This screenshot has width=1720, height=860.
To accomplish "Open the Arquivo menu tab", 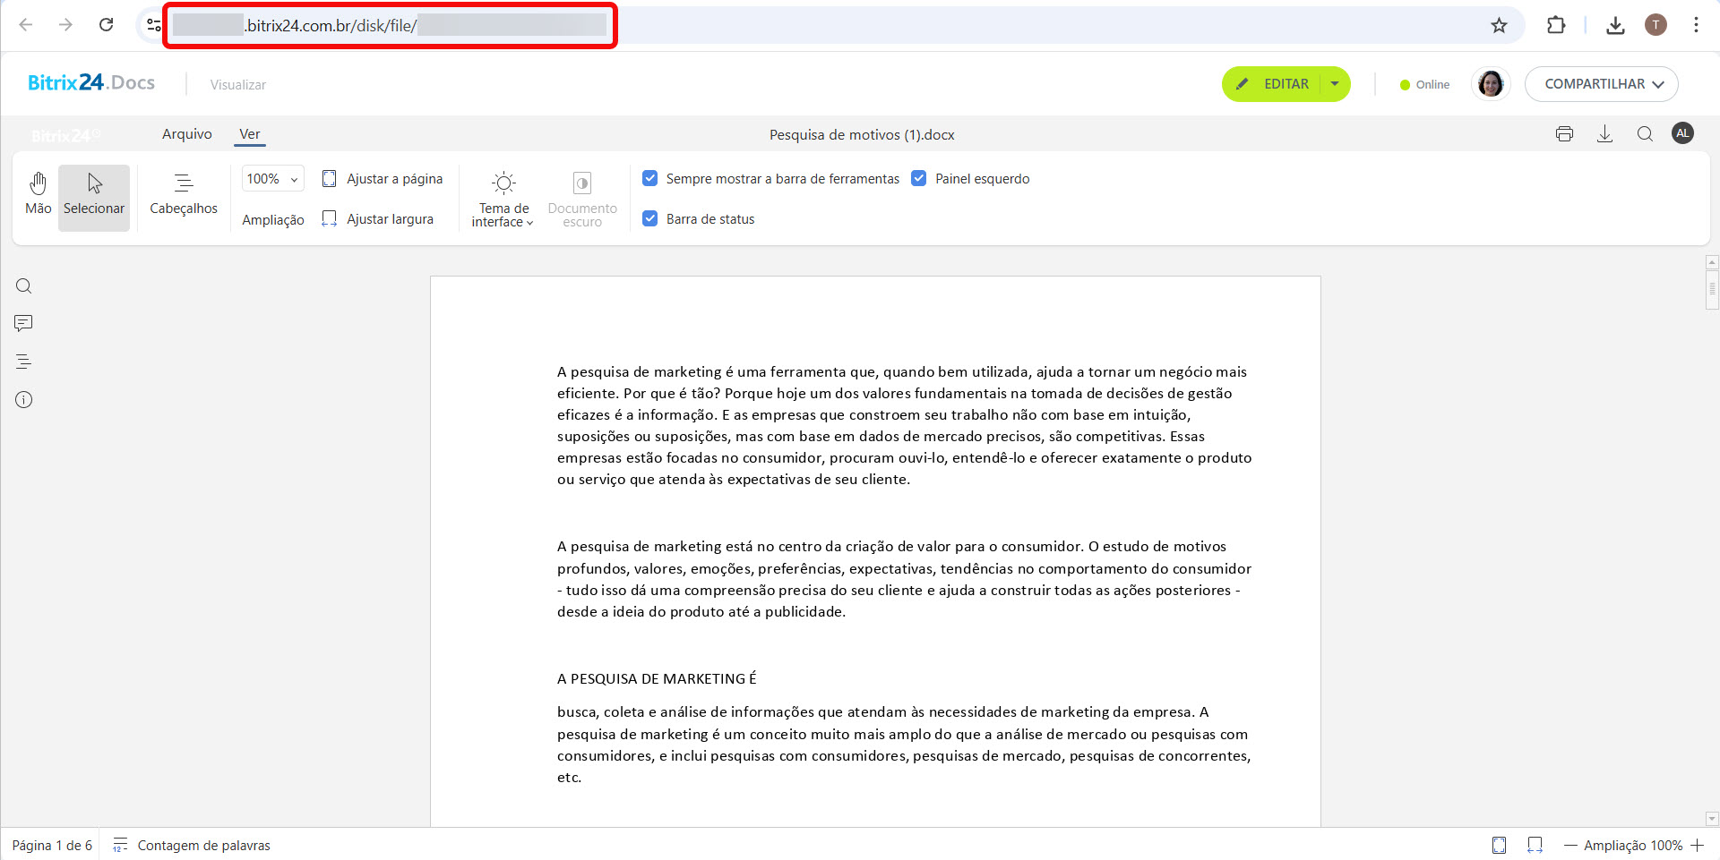I will [x=187, y=134].
